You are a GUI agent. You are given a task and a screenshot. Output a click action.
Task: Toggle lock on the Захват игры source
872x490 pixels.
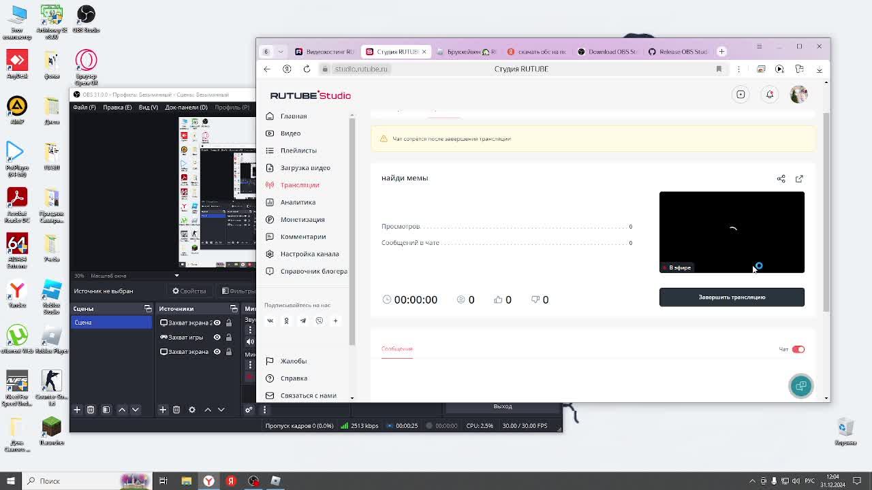pos(229,338)
